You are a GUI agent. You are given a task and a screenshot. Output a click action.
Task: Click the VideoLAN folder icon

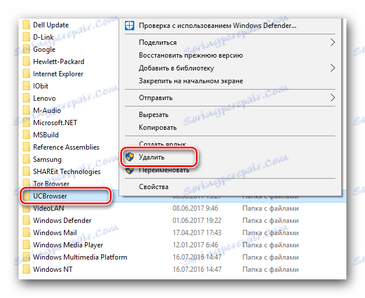pyautogui.click(x=26, y=208)
